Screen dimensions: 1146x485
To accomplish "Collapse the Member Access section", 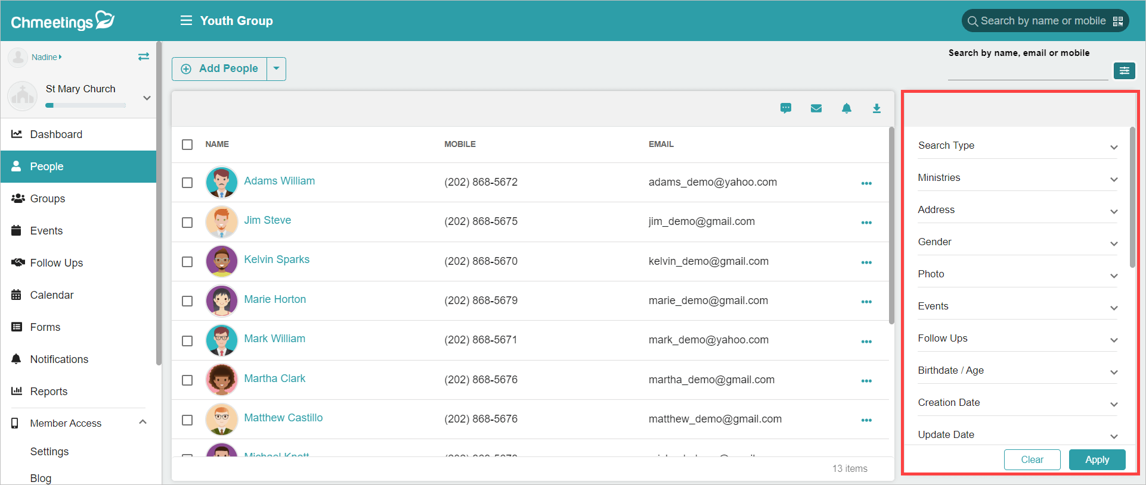I will (x=143, y=423).
